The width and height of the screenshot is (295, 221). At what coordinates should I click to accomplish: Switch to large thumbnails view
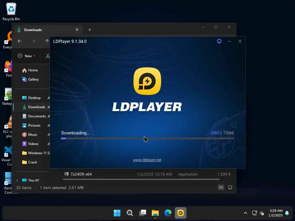[230, 187]
